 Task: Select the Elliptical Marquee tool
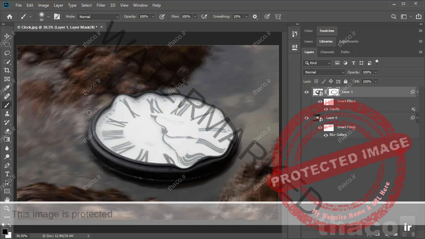pyautogui.click(x=7, y=44)
